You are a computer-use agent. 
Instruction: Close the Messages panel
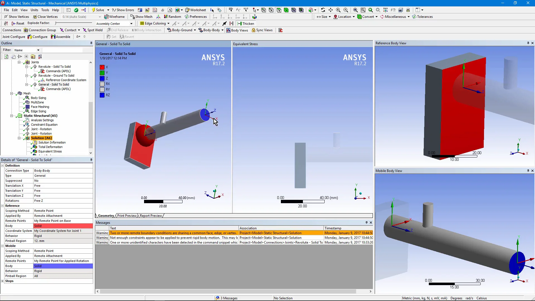point(371,222)
